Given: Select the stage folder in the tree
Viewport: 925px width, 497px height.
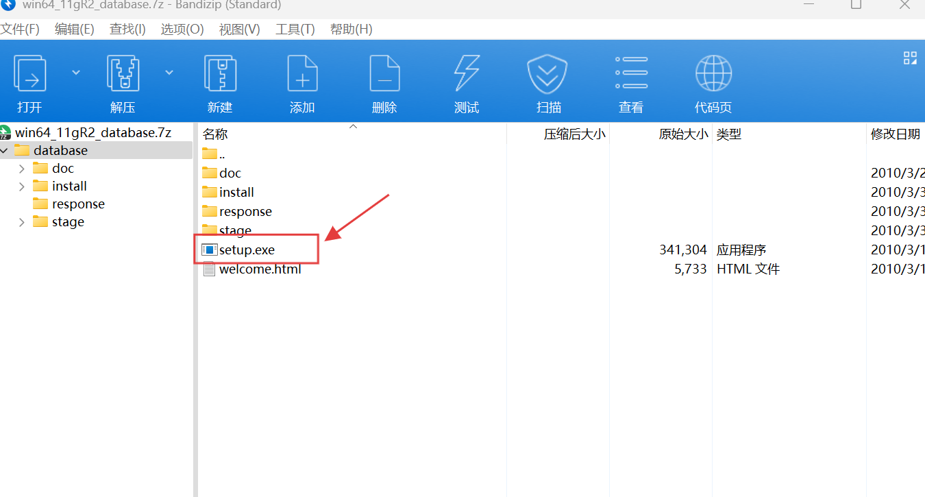Looking at the screenshot, I should 68,222.
